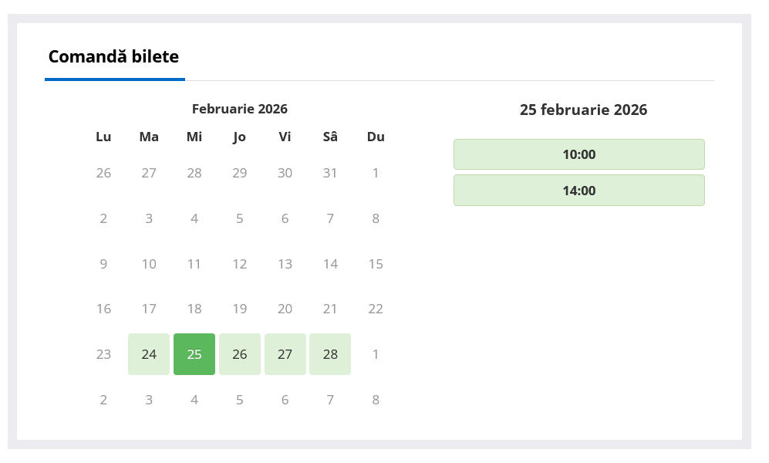The height and width of the screenshot is (463, 769).
Task: Click date 20 in the Vi column
Action: (x=285, y=309)
